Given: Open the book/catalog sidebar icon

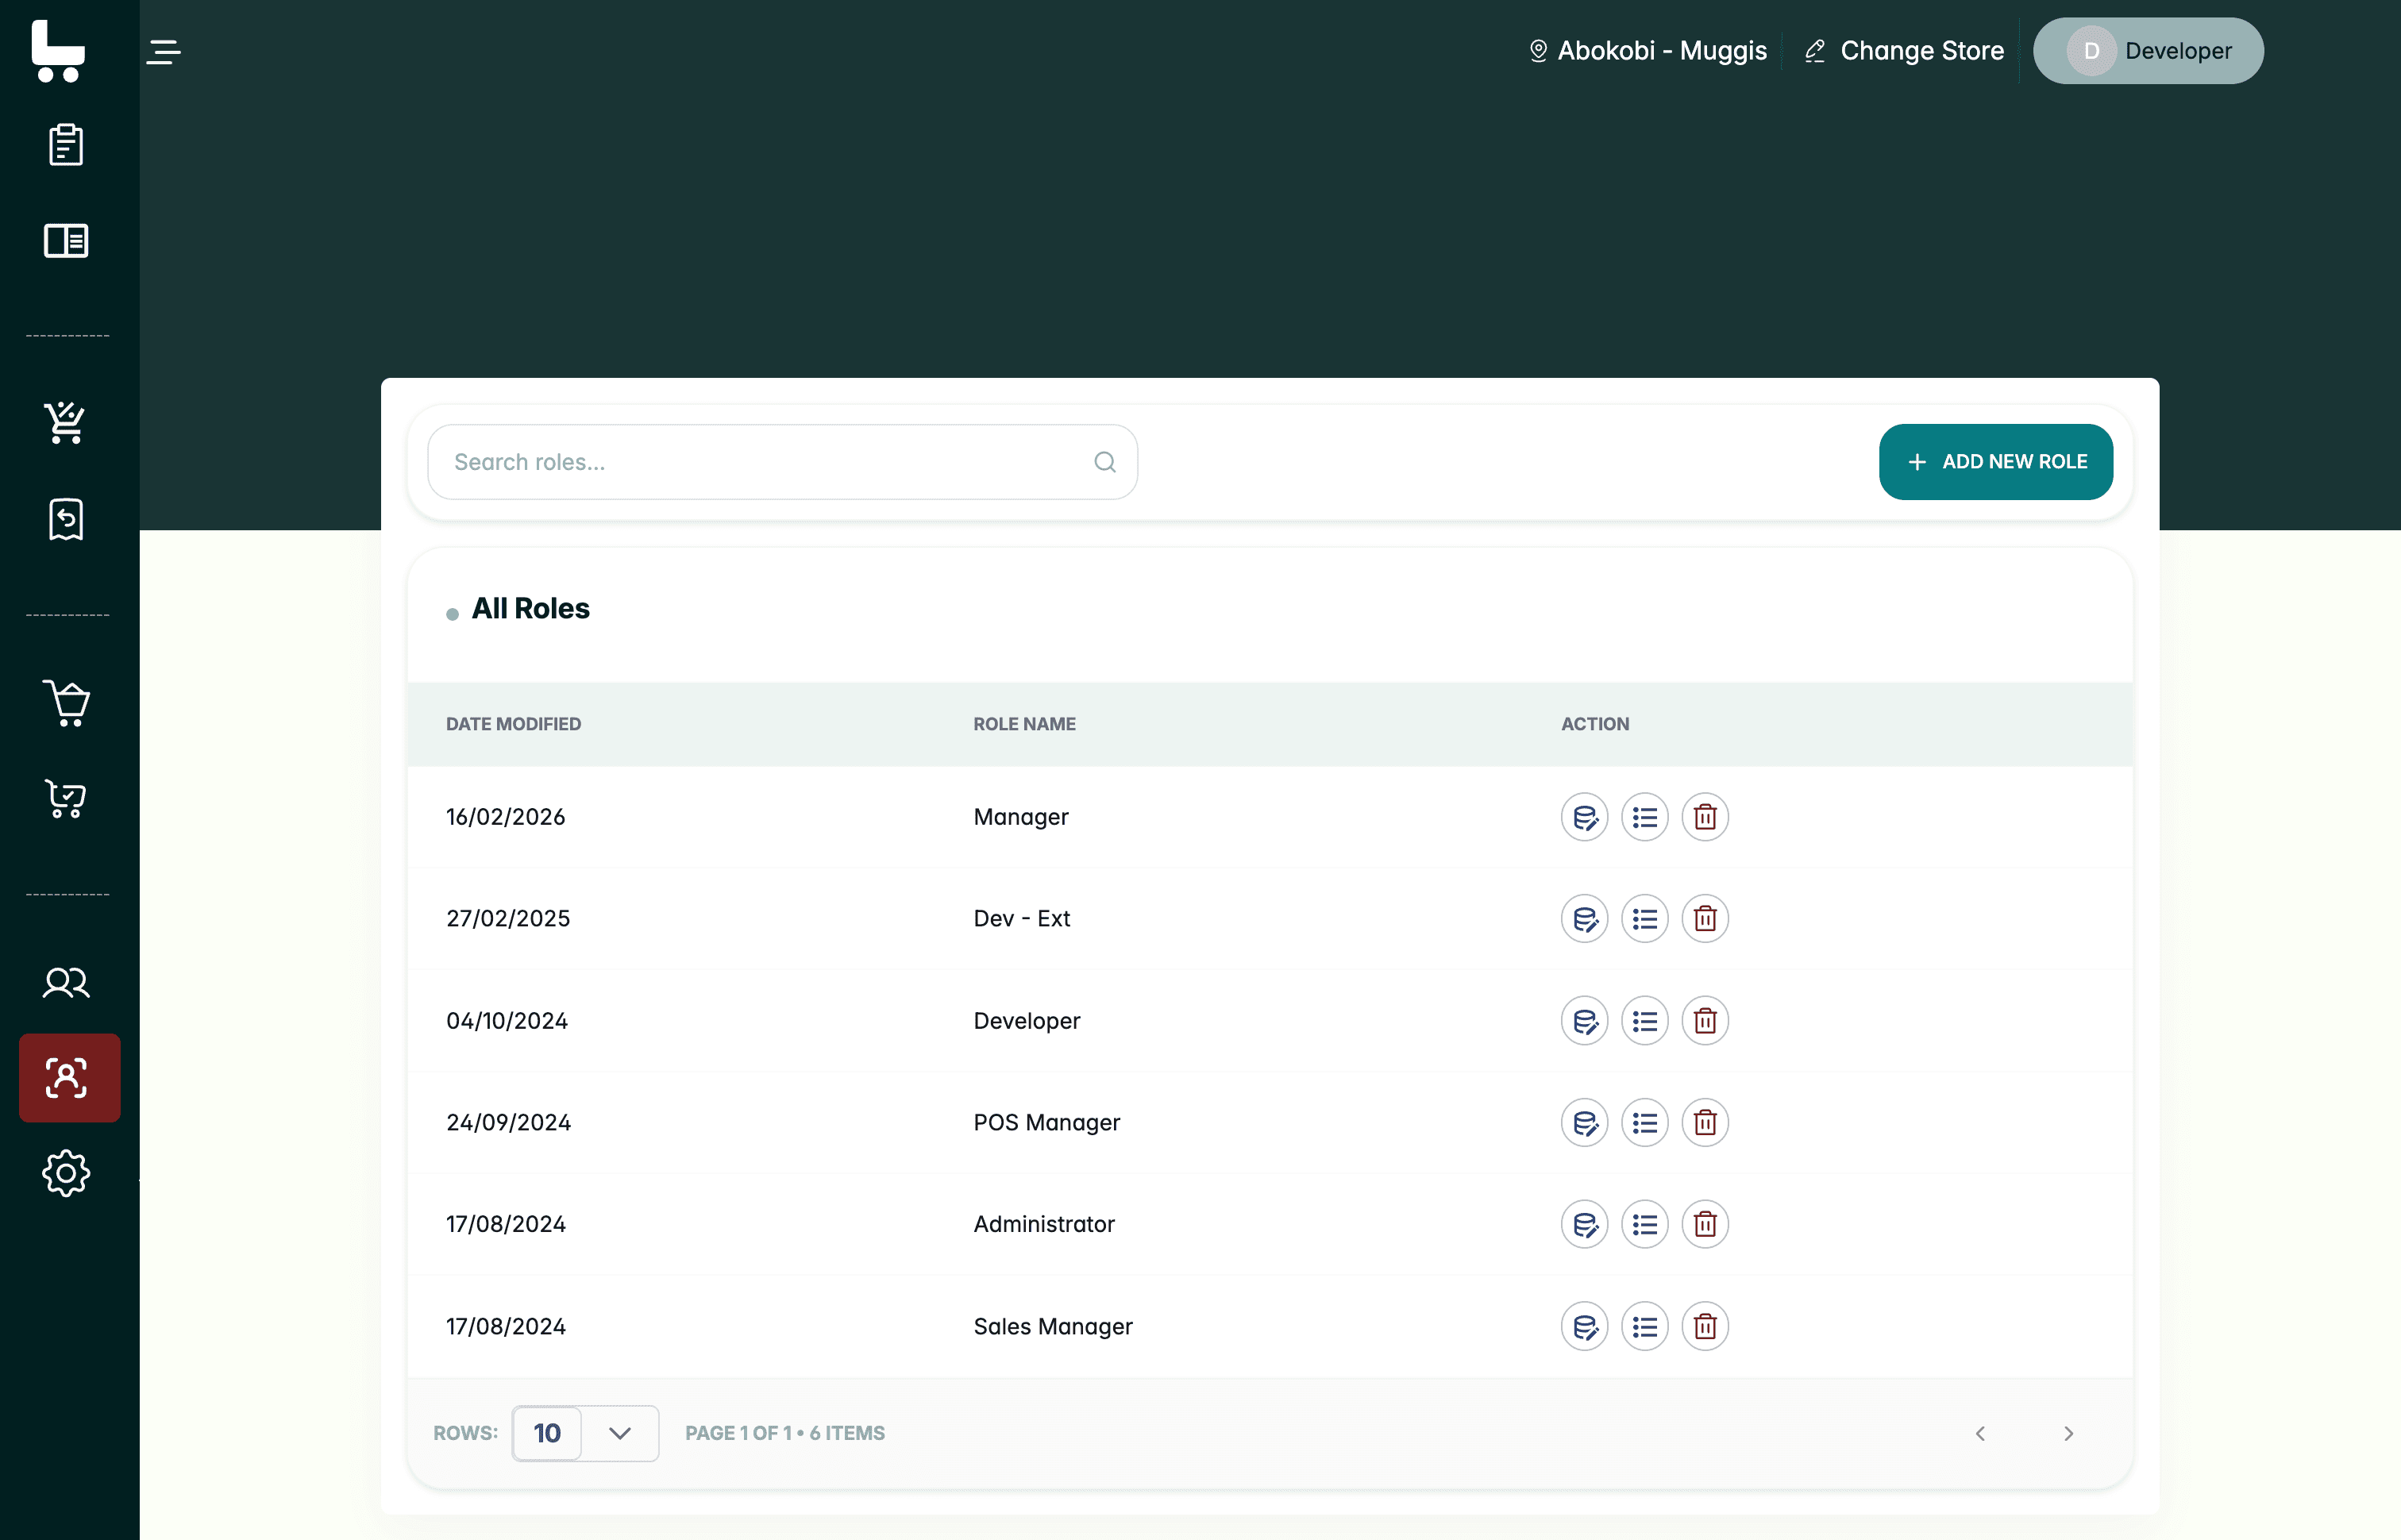Looking at the screenshot, I should click(x=66, y=241).
